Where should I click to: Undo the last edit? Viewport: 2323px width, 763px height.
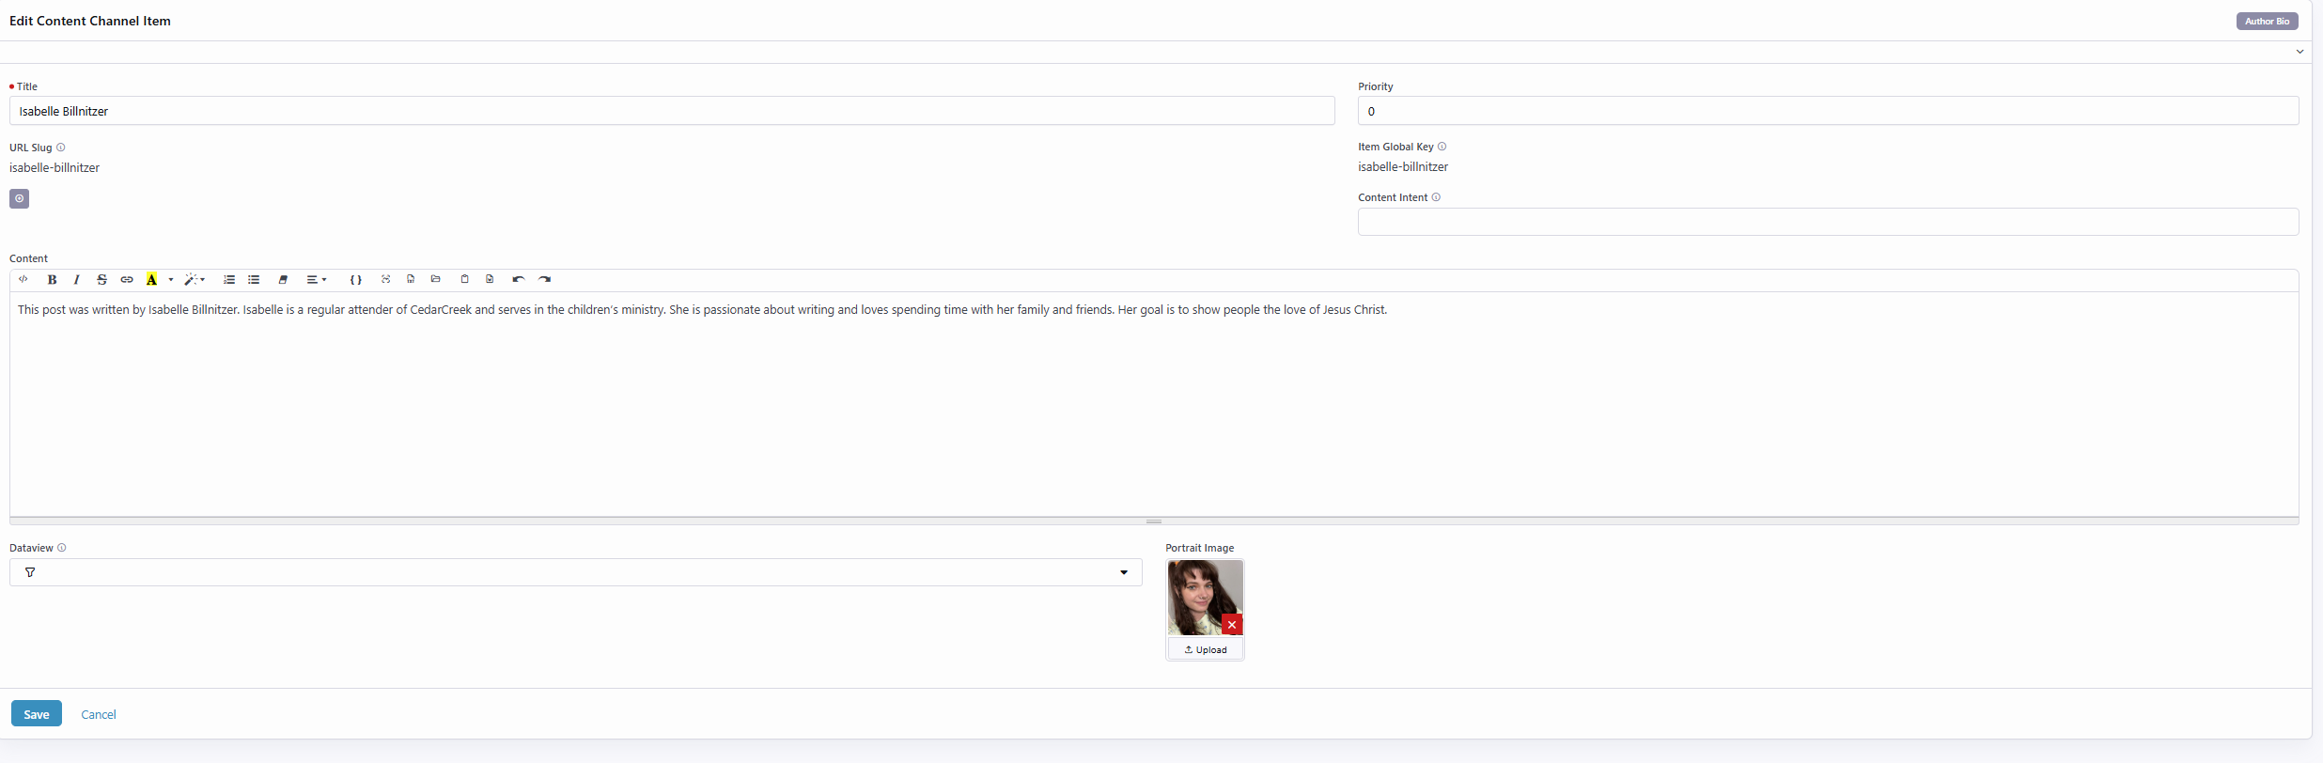click(518, 279)
